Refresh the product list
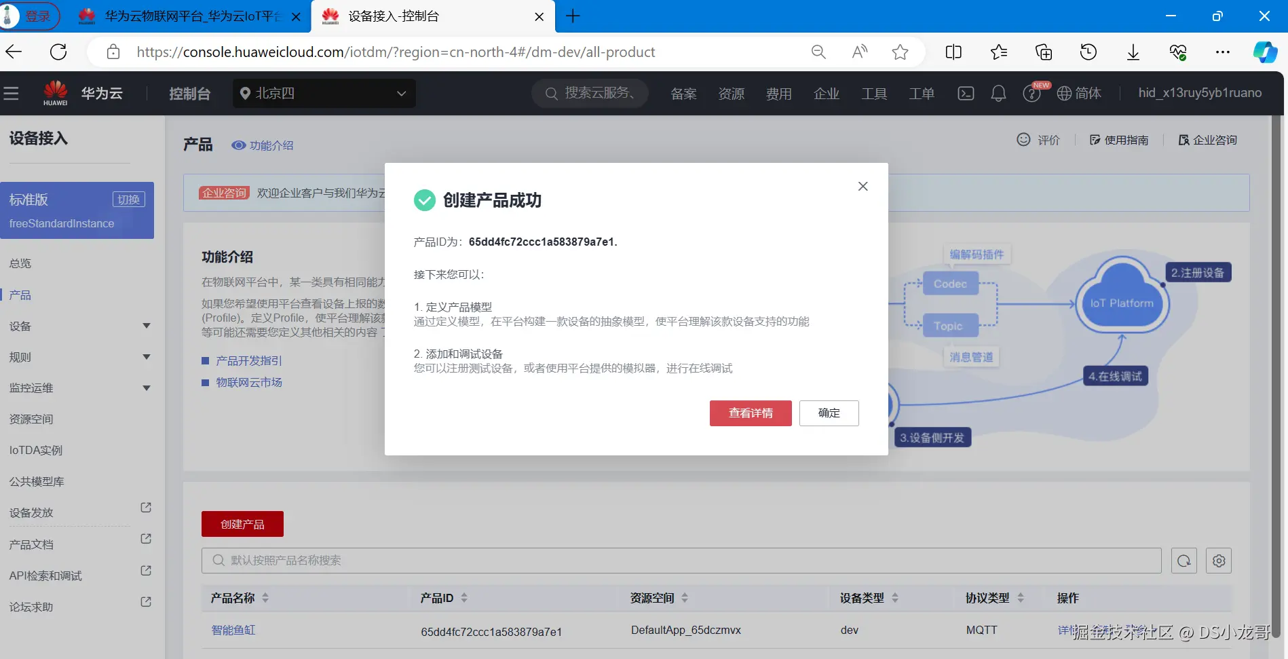The width and height of the screenshot is (1288, 659). click(x=1184, y=561)
